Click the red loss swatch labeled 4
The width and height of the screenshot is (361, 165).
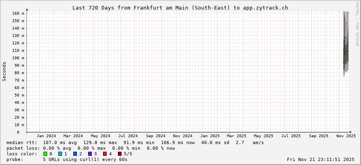105,154
